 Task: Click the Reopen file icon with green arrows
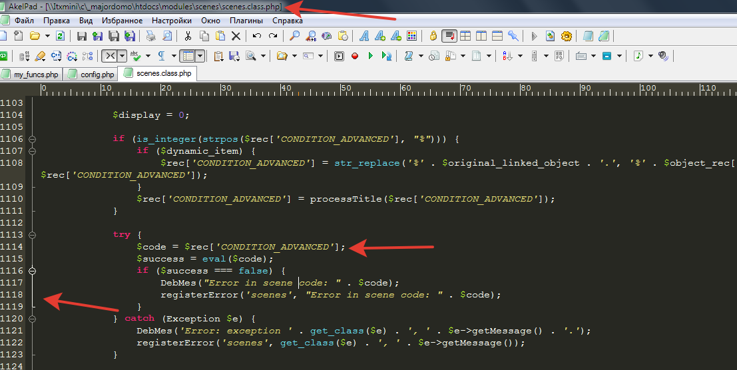(x=60, y=36)
